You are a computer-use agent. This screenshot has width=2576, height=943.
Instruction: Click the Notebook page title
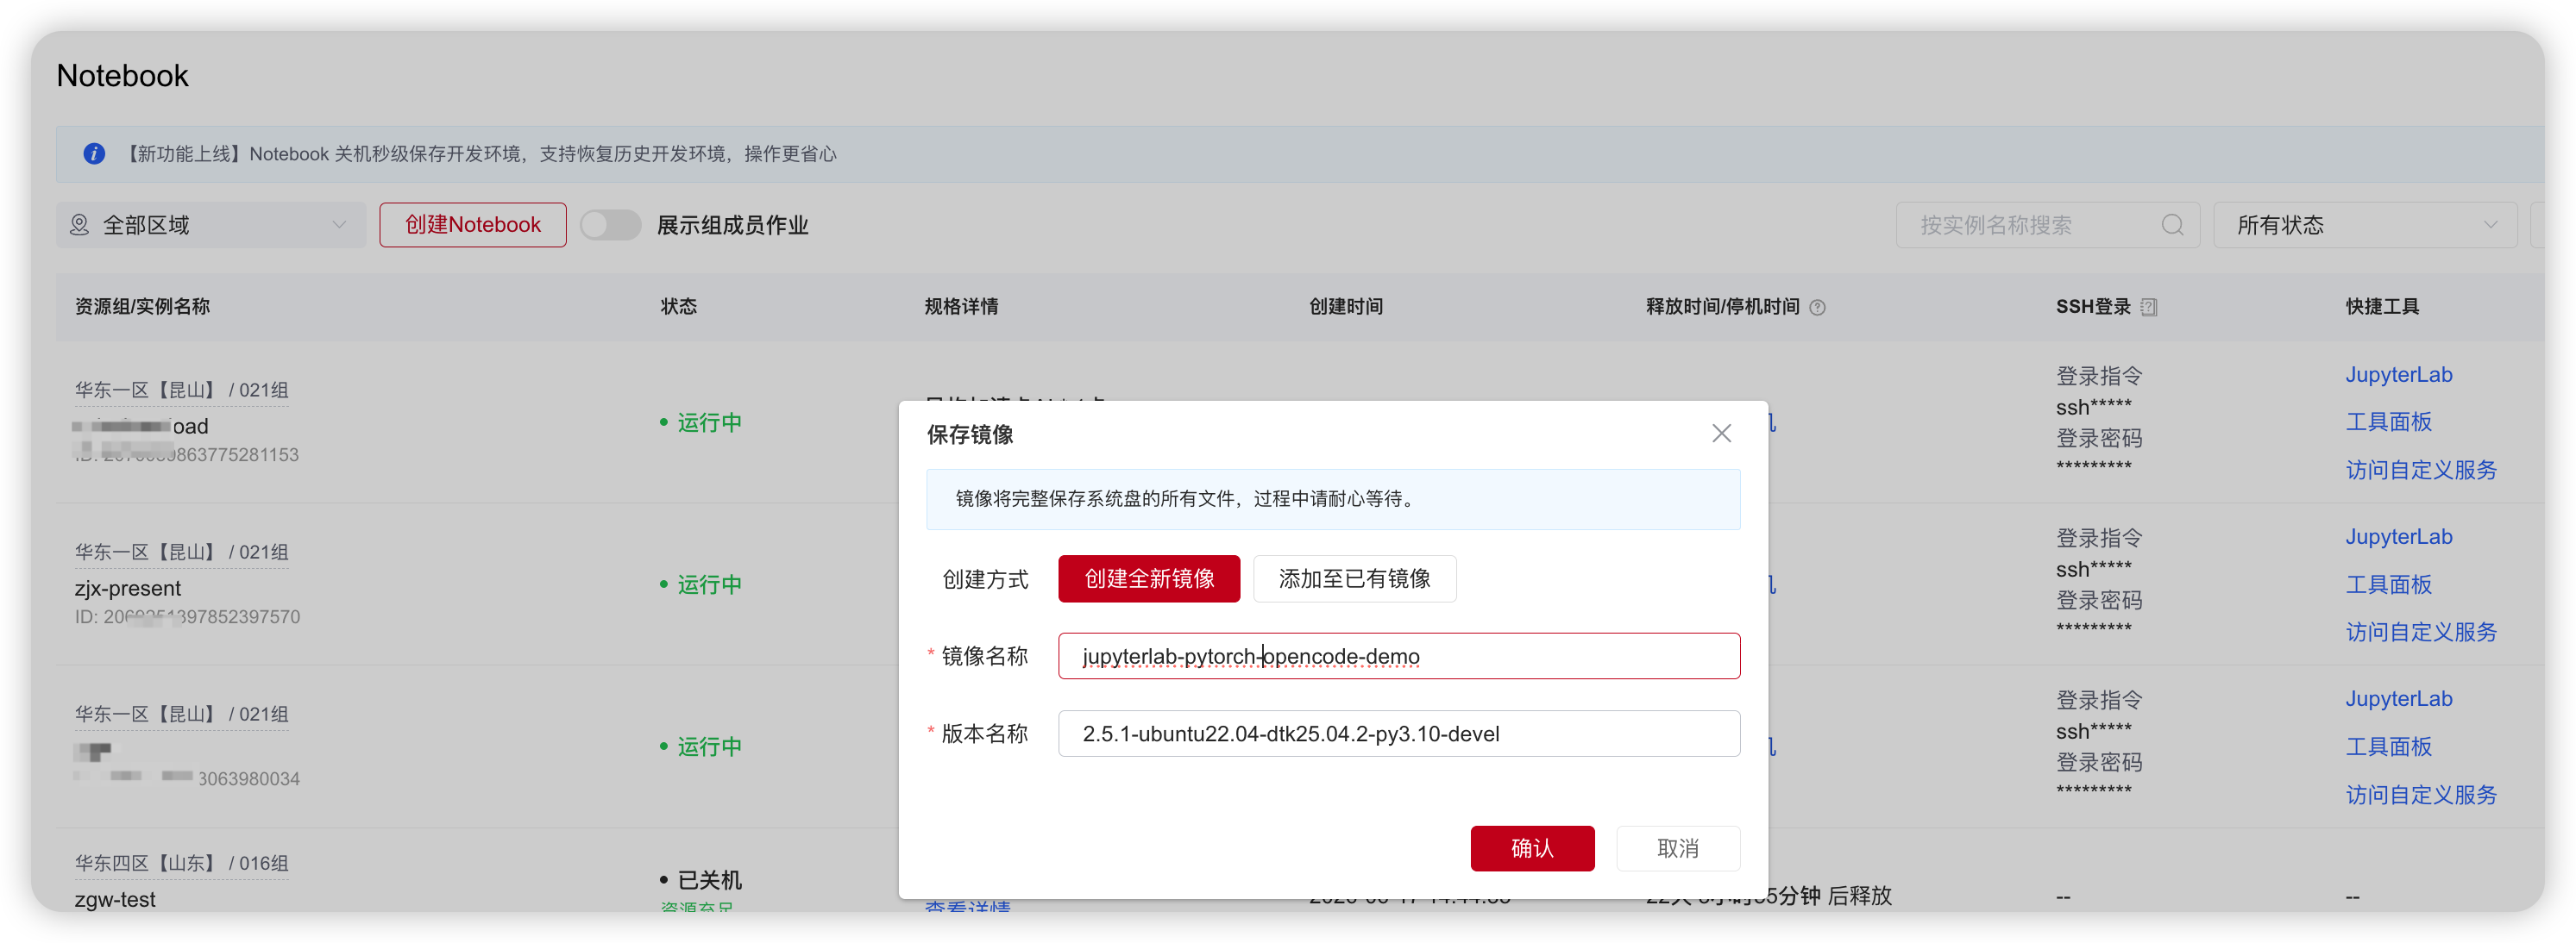click(122, 76)
